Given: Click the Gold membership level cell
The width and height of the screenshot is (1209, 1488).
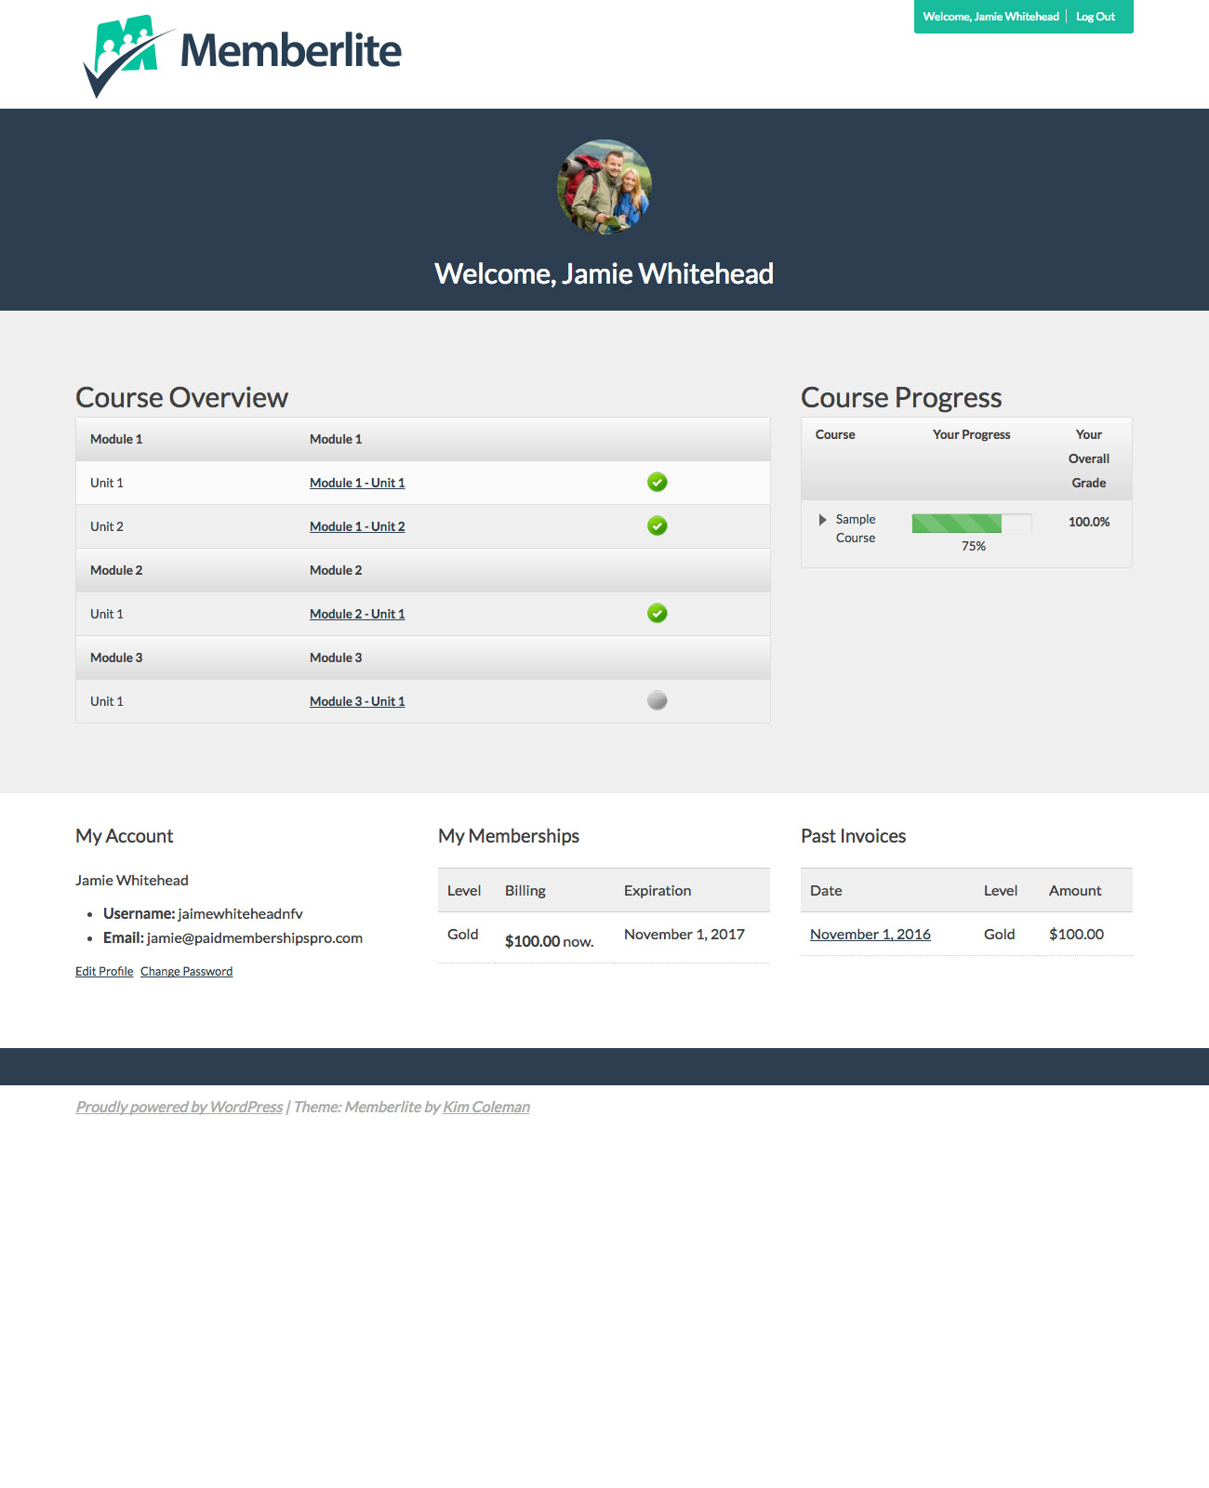Looking at the screenshot, I should point(463,934).
